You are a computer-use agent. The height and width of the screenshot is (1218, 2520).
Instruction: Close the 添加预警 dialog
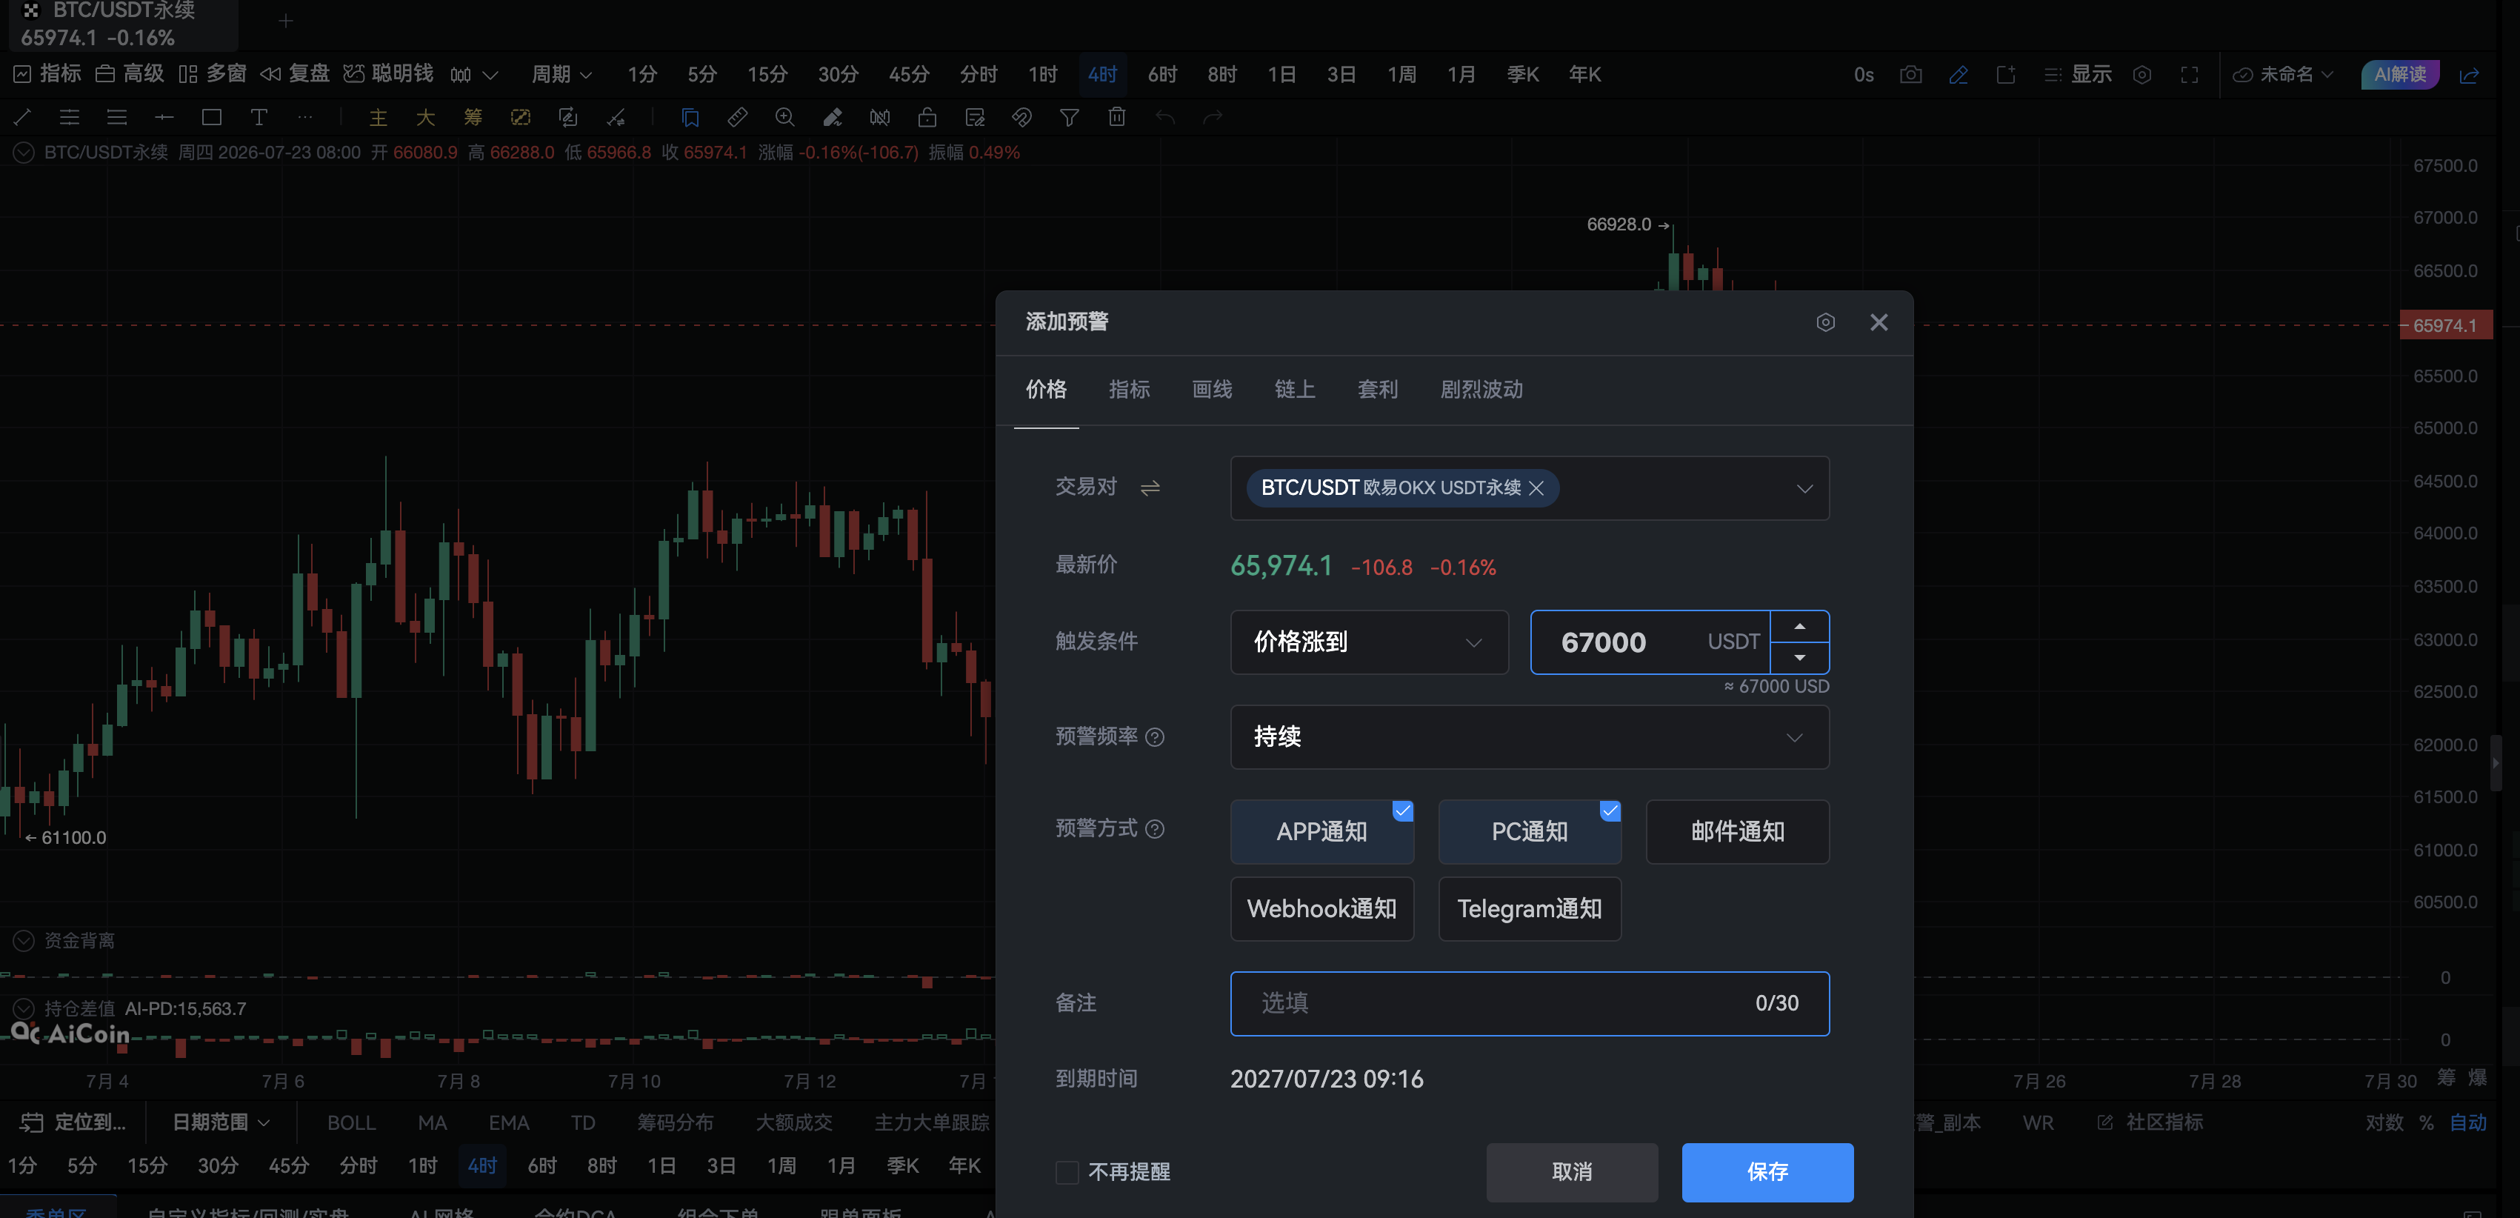click(1879, 322)
